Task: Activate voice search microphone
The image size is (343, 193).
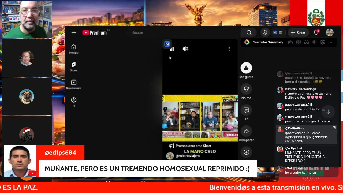Action: pyautogui.click(x=265, y=32)
